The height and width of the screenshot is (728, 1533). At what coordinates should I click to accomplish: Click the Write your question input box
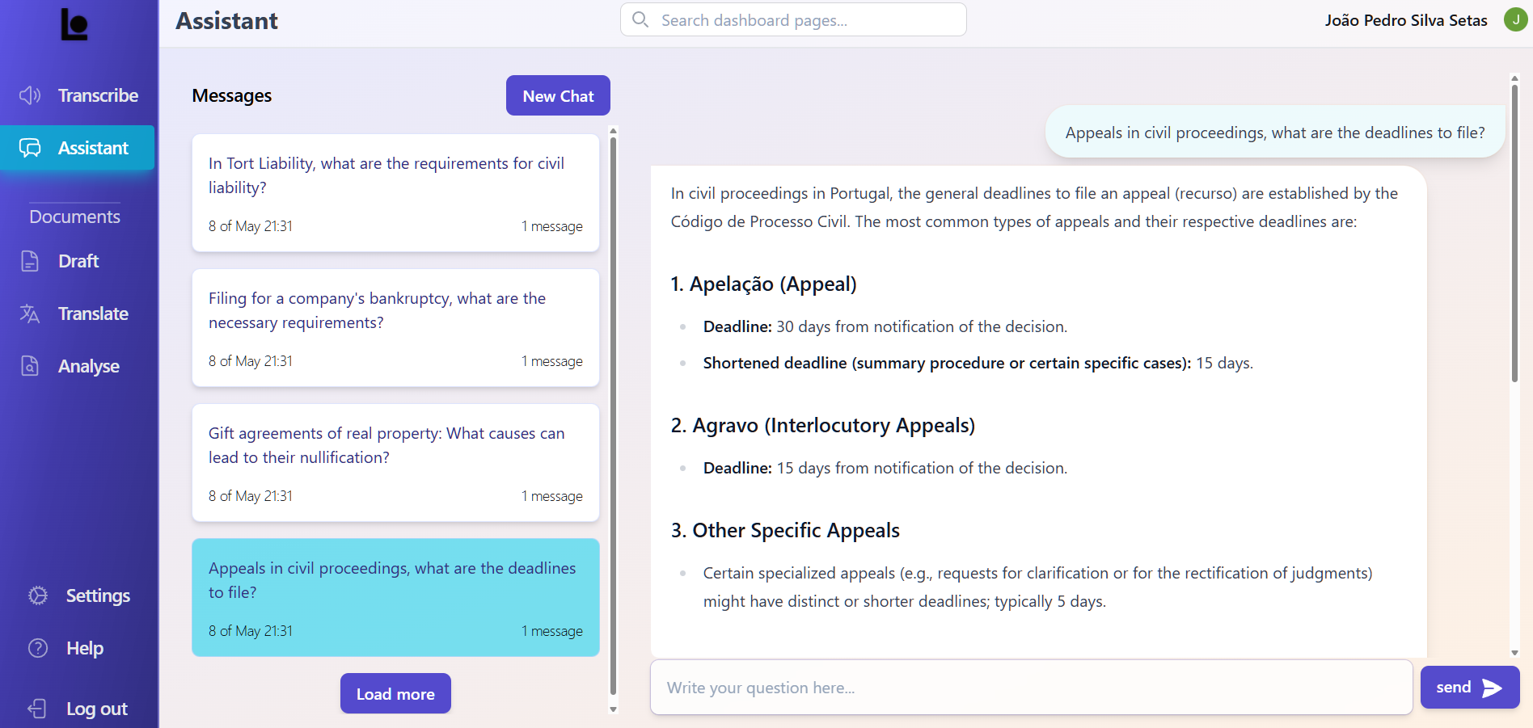click(x=1031, y=688)
